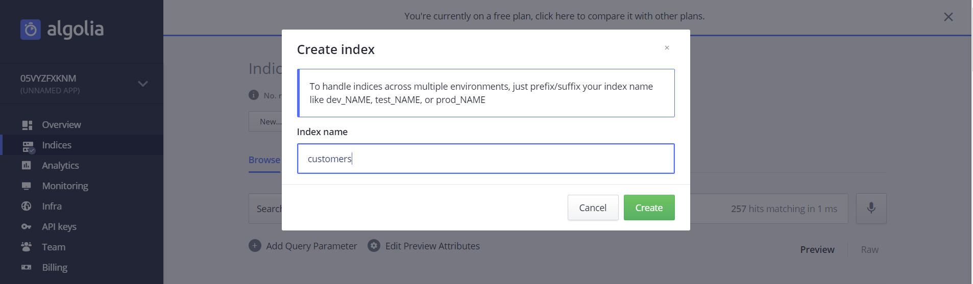Switch to the Preview view tab
The width and height of the screenshot is (973, 284).
[x=817, y=250]
